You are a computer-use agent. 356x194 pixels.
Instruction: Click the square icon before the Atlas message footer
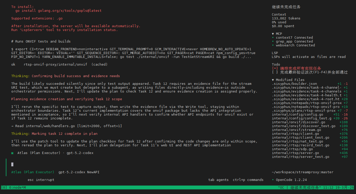[12, 153]
